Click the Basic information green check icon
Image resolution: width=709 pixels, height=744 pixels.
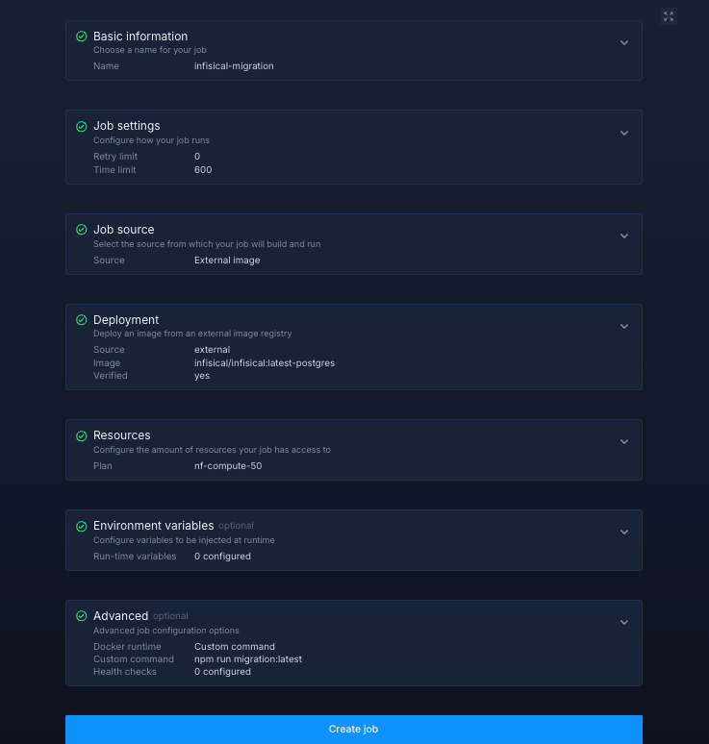[81, 37]
